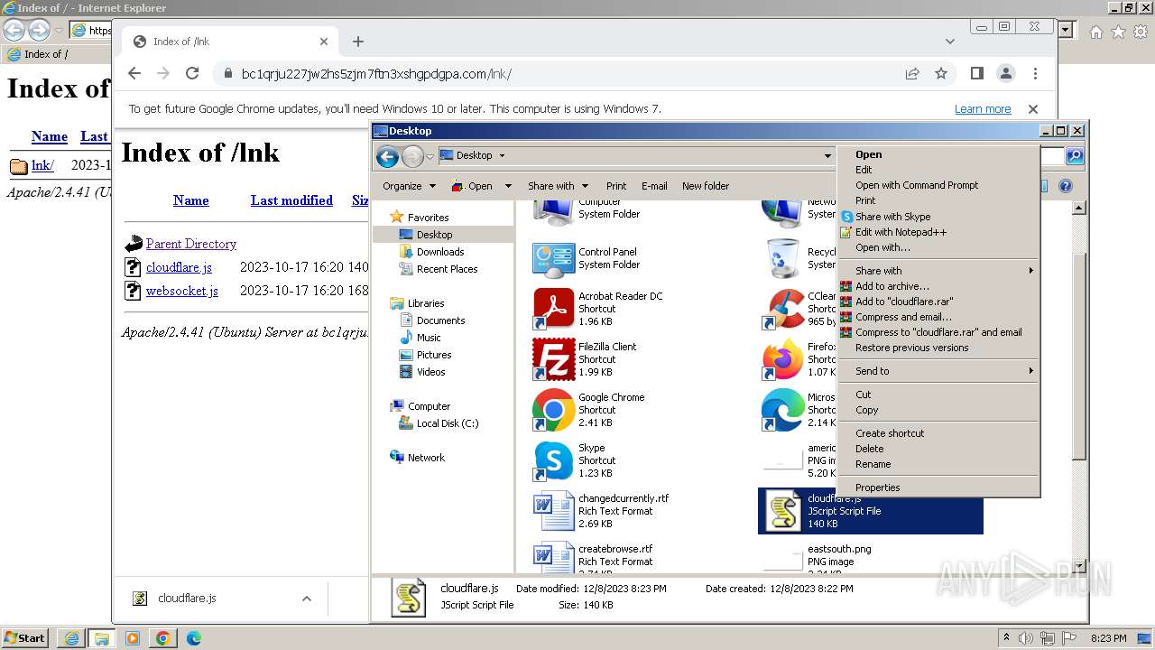The image size is (1155, 650).
Task: Choose 'Share with Skype'
Action: click(x=938, y=217)
